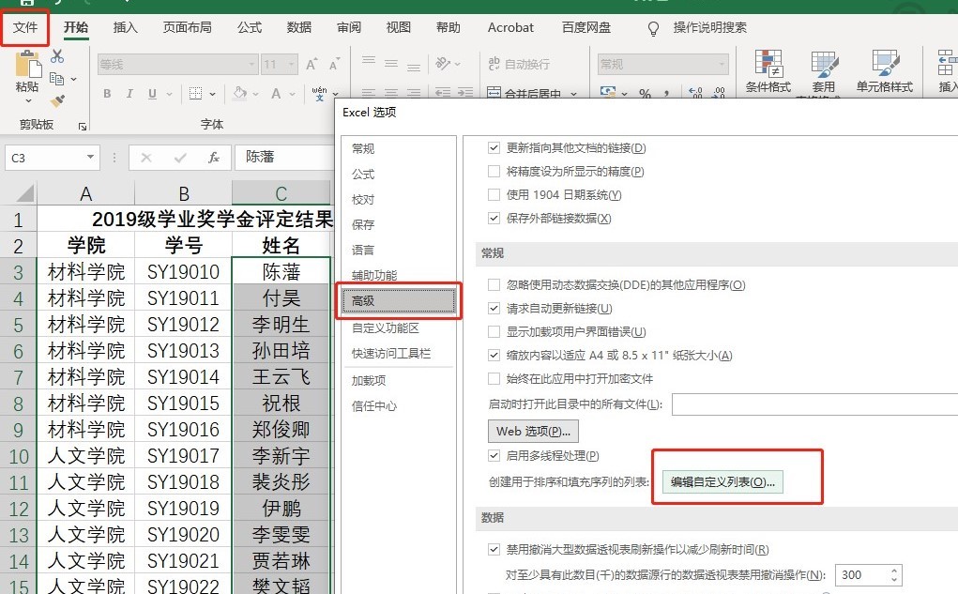Image resolution: width=958 pixels, height=594 pixels.
Task: Open Conditional Formatting (条件格式)
Action: point(768,70)
